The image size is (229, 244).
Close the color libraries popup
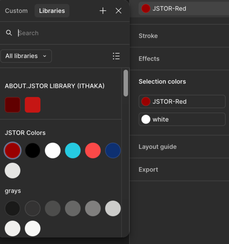(x=119, y=11)
